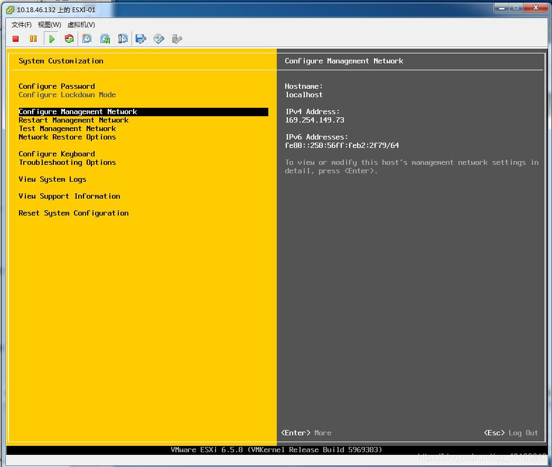Click the System Customization heading

pos(61,61)
